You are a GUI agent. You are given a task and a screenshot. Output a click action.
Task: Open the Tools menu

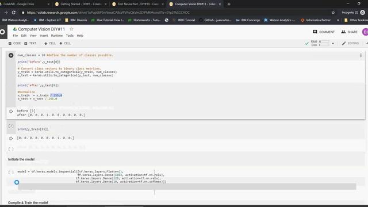[x=70, y=36]
